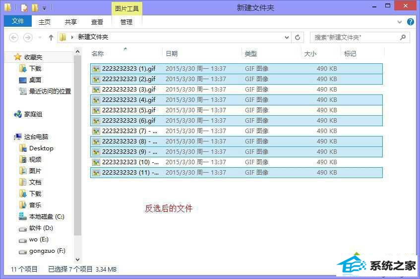Click the 新建文件夹 breadcrumb in address bar

[x=93, y=37]
